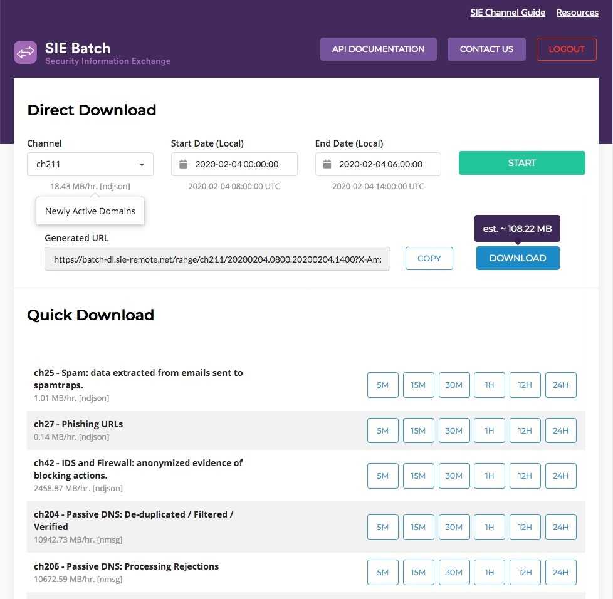Open the SIE Channel Guide

point(508,12)
